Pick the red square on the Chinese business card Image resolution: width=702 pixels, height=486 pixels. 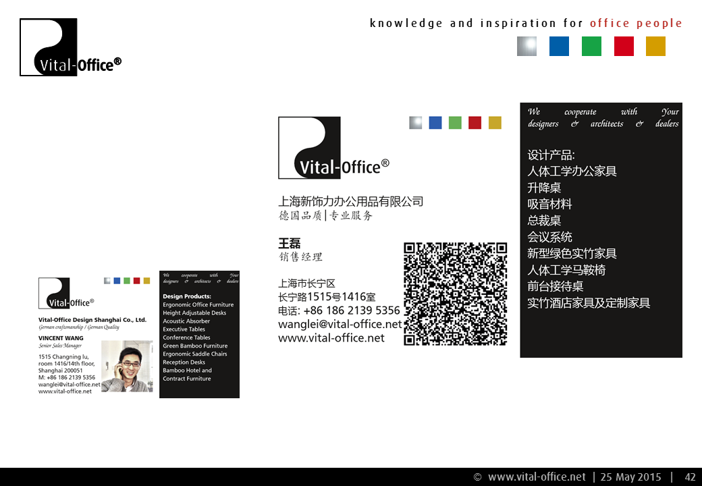(x=475, y=123)
